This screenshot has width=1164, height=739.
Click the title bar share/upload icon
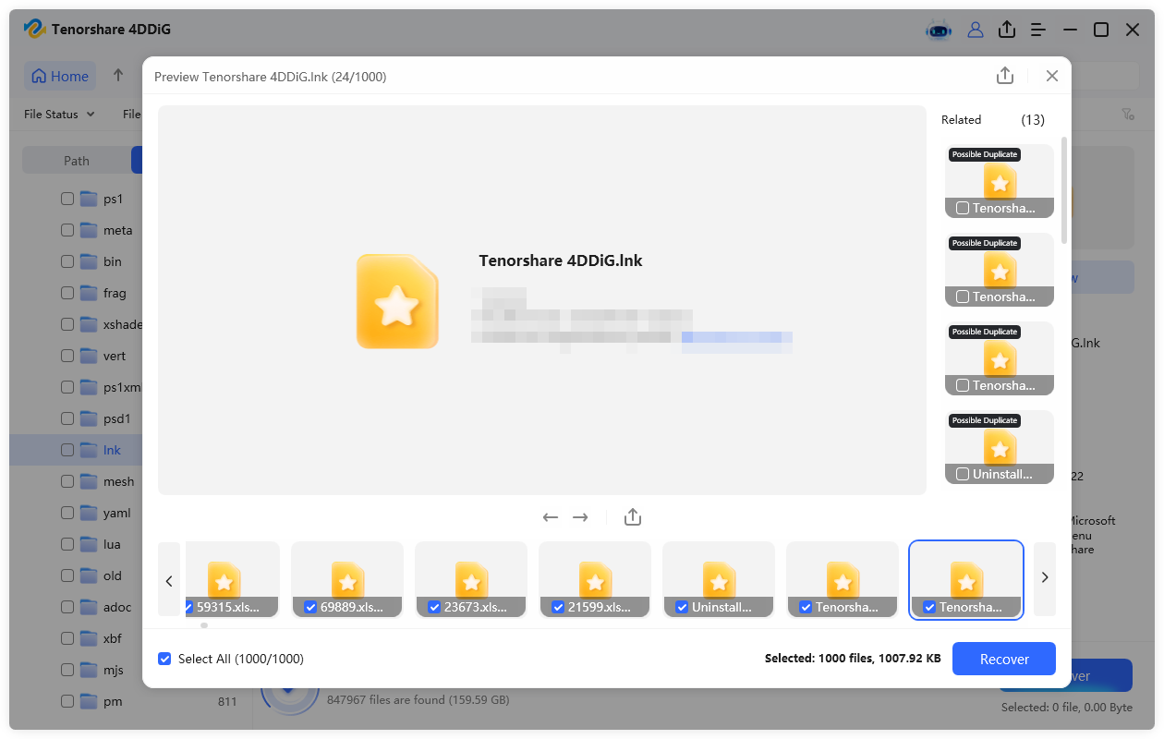point(1007,30)
